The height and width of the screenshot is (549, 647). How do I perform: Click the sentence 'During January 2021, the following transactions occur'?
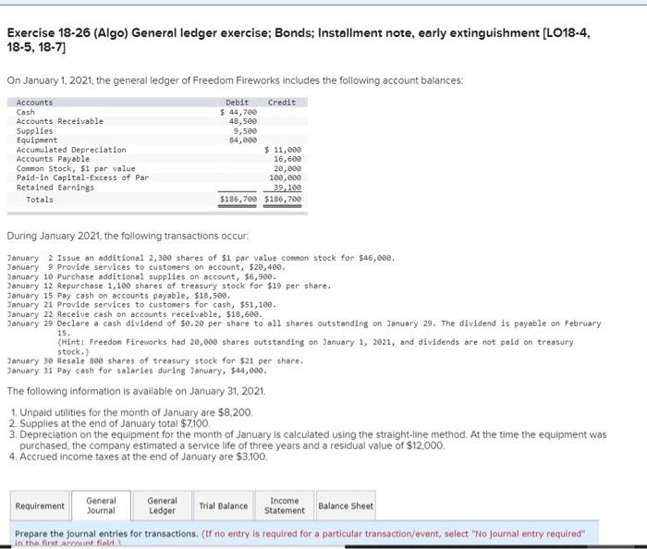click(x=128, y=236)
